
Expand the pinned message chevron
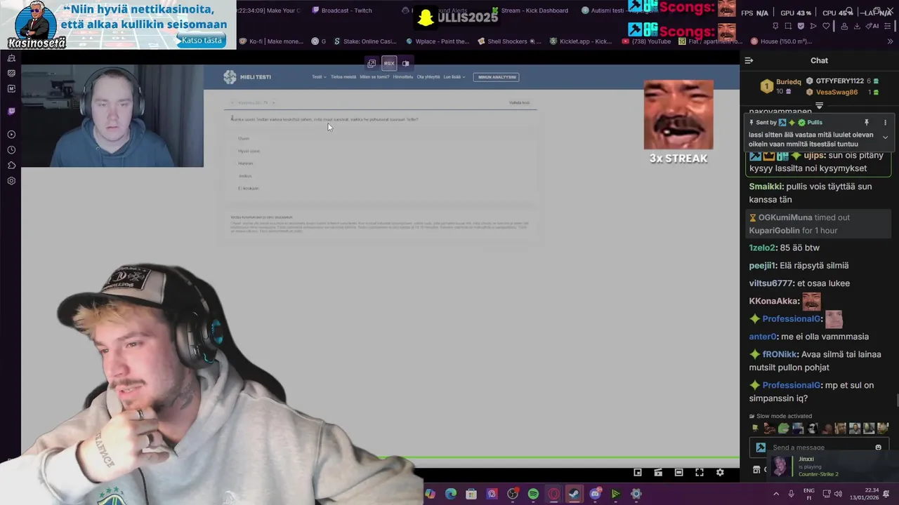click(885, 137)
